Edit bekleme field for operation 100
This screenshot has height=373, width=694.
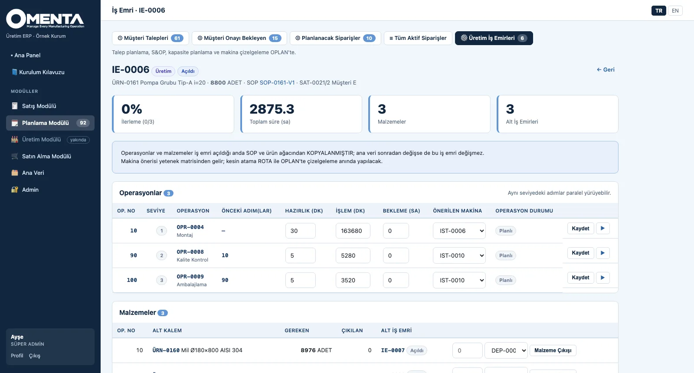tap(396, 280)
